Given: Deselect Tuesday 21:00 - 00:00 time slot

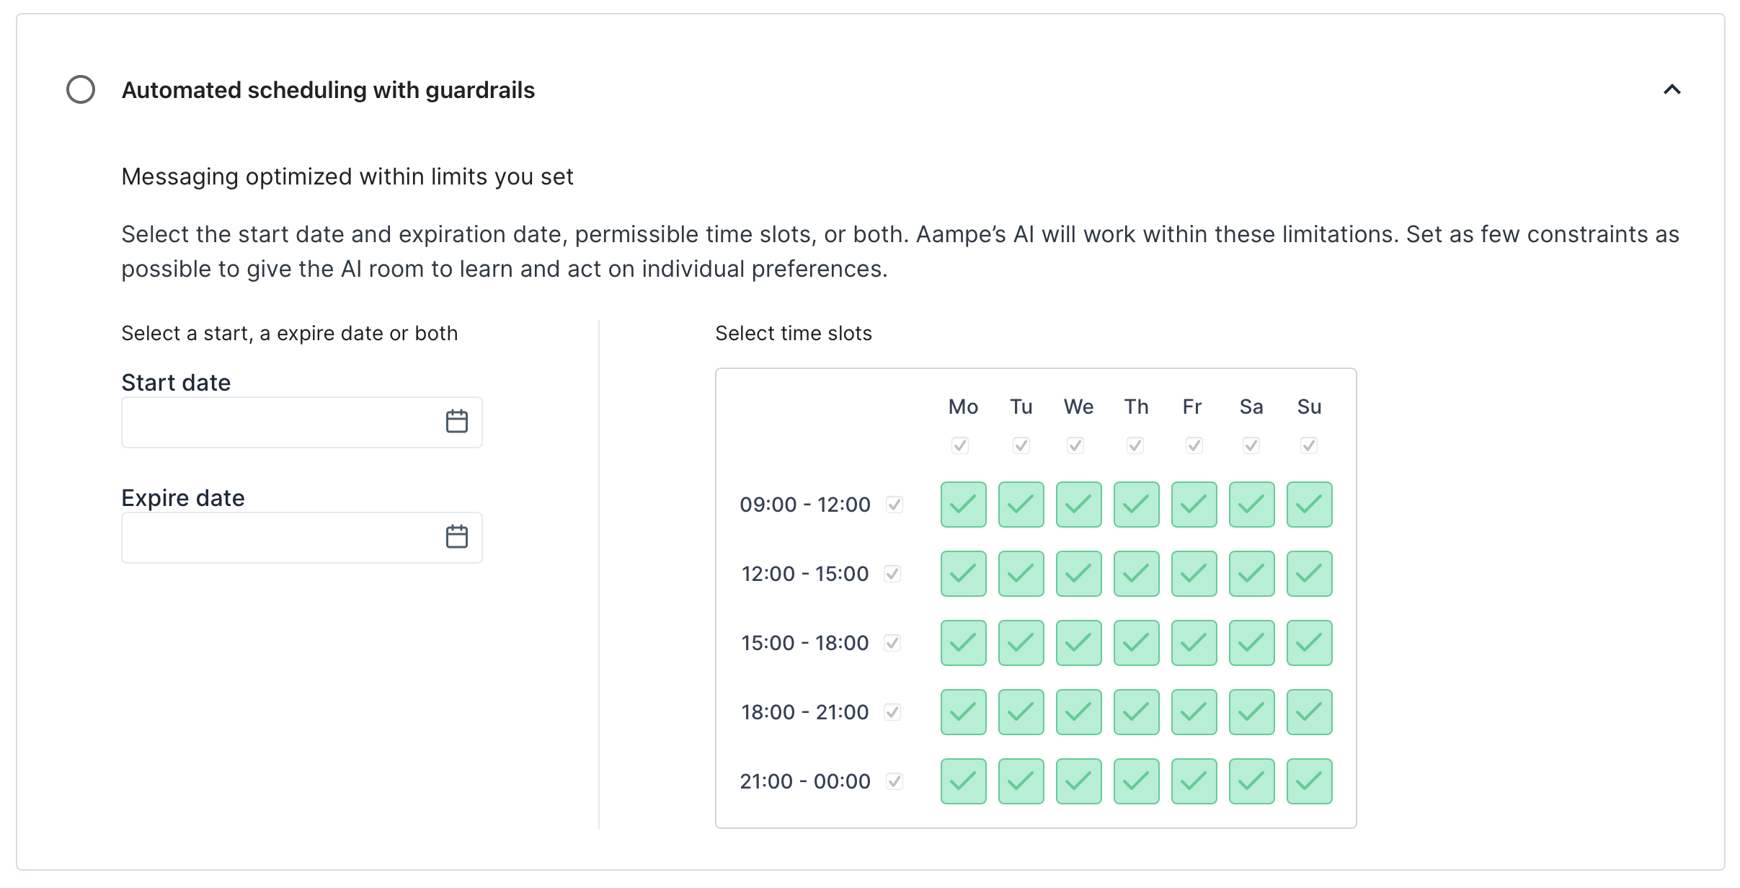Looking at the screenshot, I should coord(1021,781).
